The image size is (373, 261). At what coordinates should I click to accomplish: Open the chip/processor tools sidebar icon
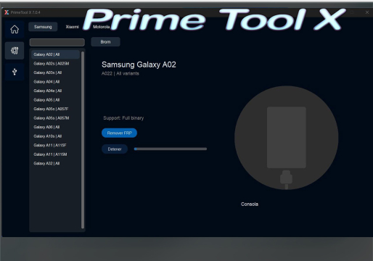coord(15,51)
